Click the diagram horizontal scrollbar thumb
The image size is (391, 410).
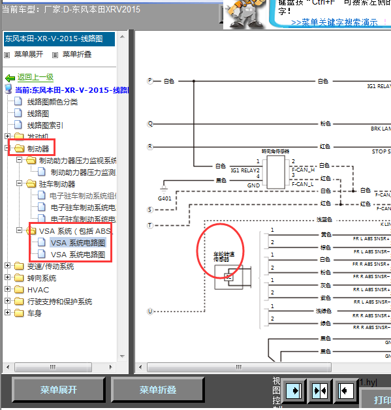click(239, 367)
